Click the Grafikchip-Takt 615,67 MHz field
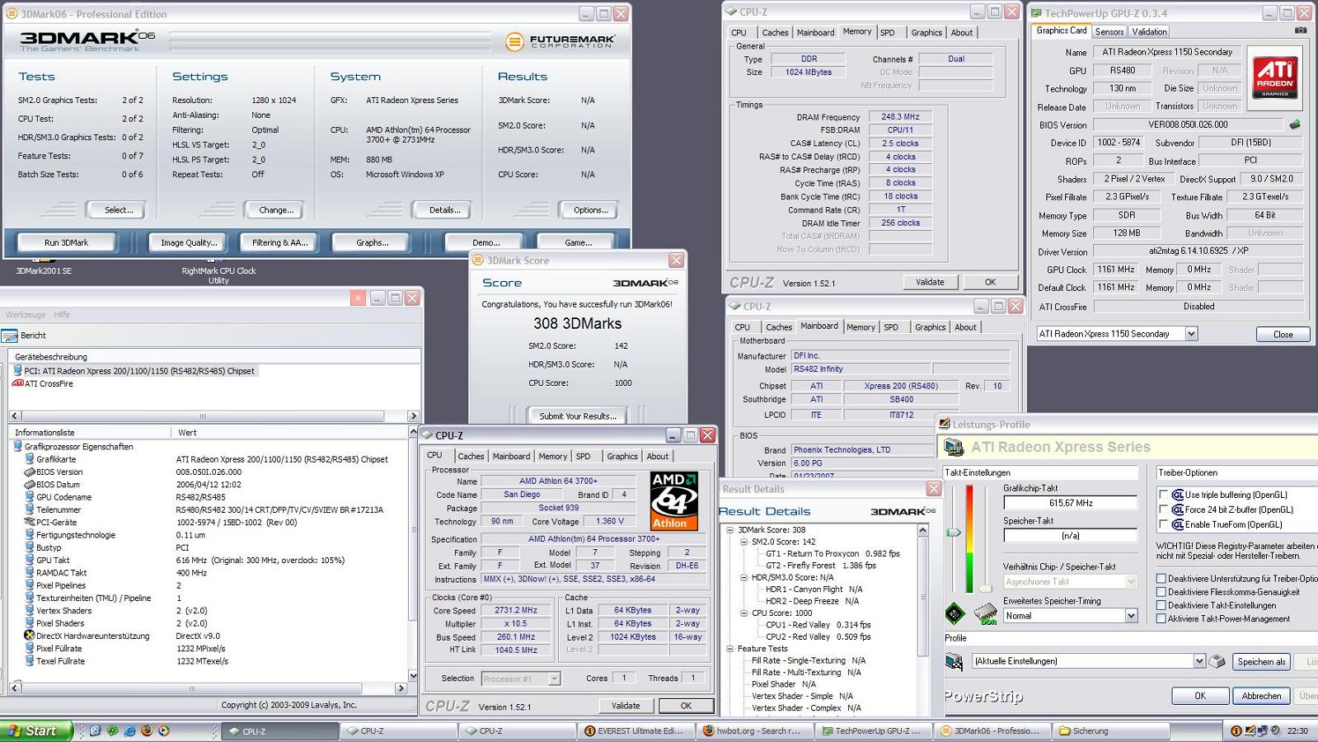Screen dimensions: 1318x742 1071,503
